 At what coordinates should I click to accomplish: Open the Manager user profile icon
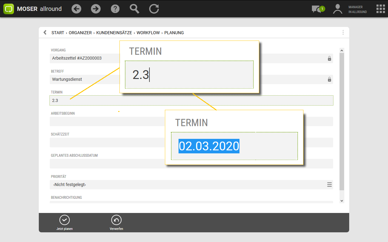[337, 9]
